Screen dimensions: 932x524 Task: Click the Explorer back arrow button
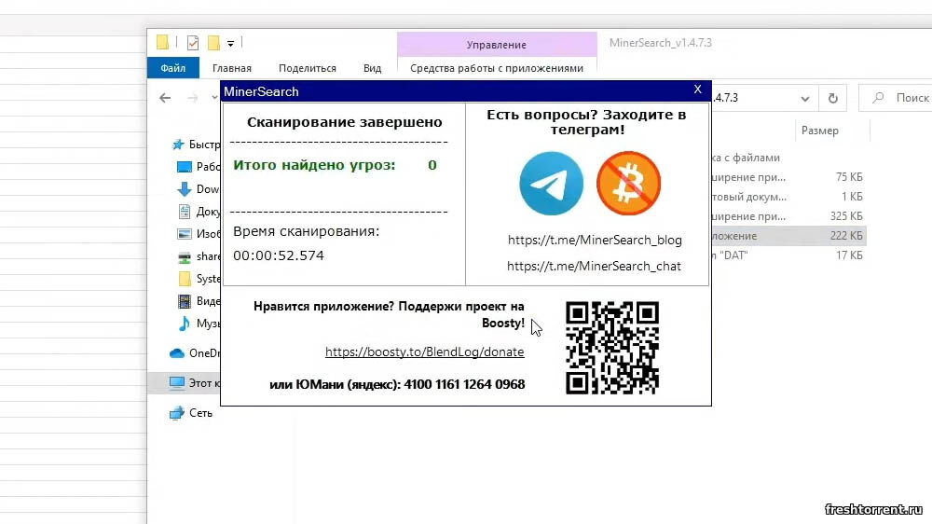165,98
